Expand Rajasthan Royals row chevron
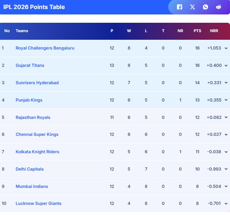 226,117
